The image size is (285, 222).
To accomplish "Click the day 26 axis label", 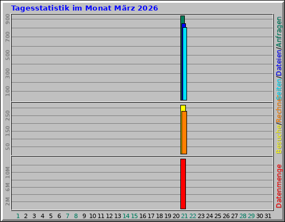I will [x=226, y=216].
